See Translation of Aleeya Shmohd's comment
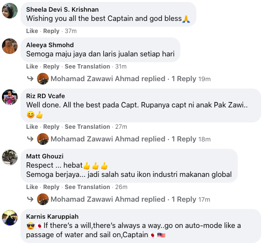The image size is (267, 243). click(x=87, y=67)
